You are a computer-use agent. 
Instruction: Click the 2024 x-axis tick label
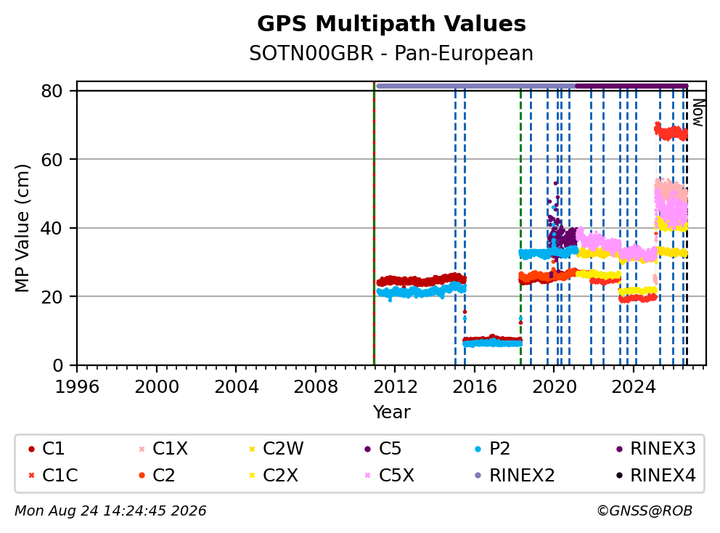coord(633,387)
